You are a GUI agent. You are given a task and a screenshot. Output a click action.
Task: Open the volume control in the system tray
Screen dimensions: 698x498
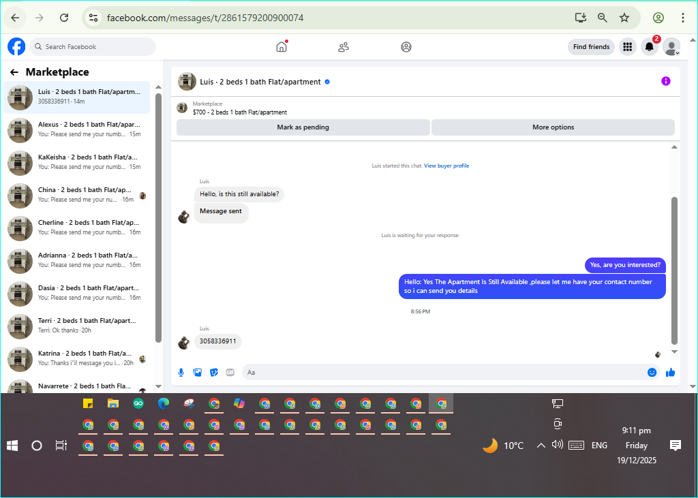click(x=558, y=445)
